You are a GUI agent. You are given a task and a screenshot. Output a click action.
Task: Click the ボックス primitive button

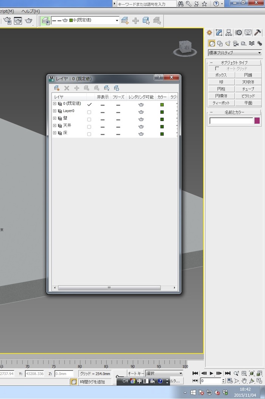(221, 75)
